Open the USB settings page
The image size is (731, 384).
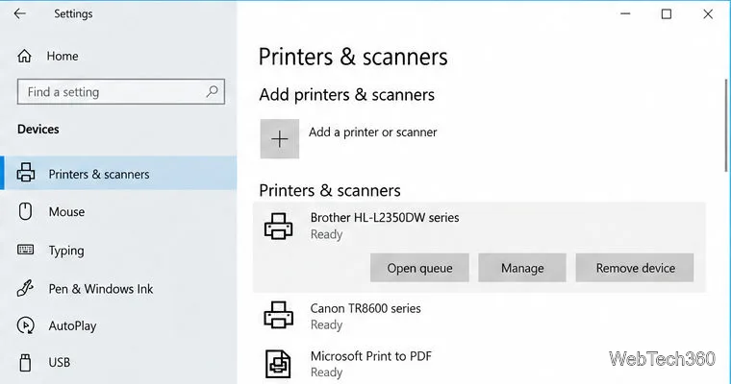[x=118, y=363]
